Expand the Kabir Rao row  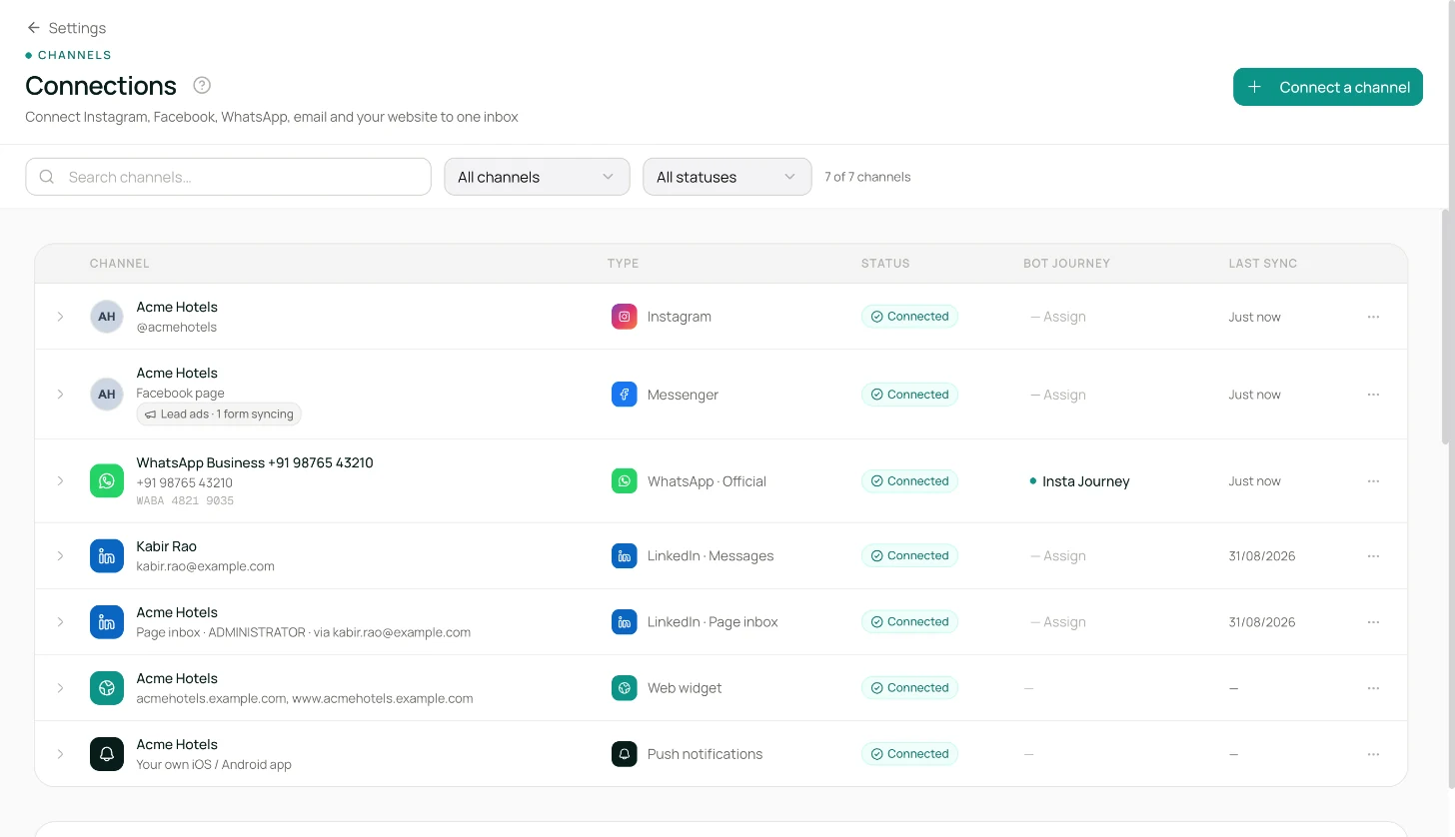(60, 555)
